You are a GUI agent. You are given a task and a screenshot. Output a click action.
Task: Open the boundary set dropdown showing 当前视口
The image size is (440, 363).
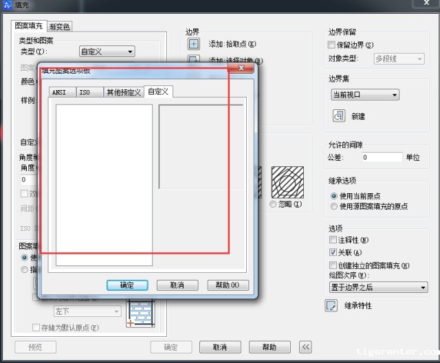coord(364,95)
